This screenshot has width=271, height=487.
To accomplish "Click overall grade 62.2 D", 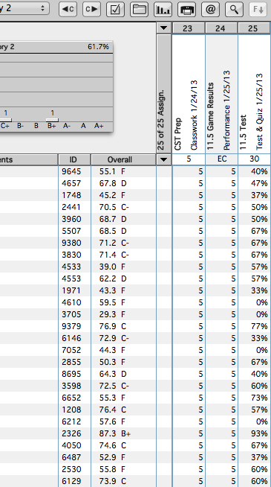I will 113,278.
